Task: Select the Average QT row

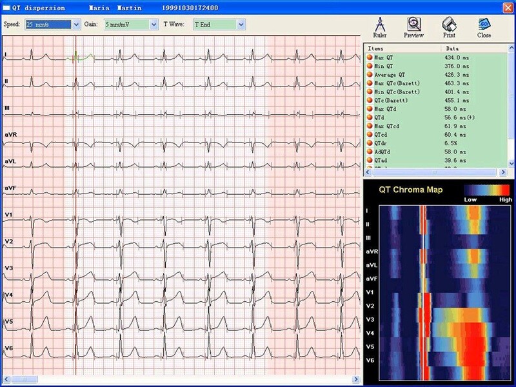Action: [436, 75]
